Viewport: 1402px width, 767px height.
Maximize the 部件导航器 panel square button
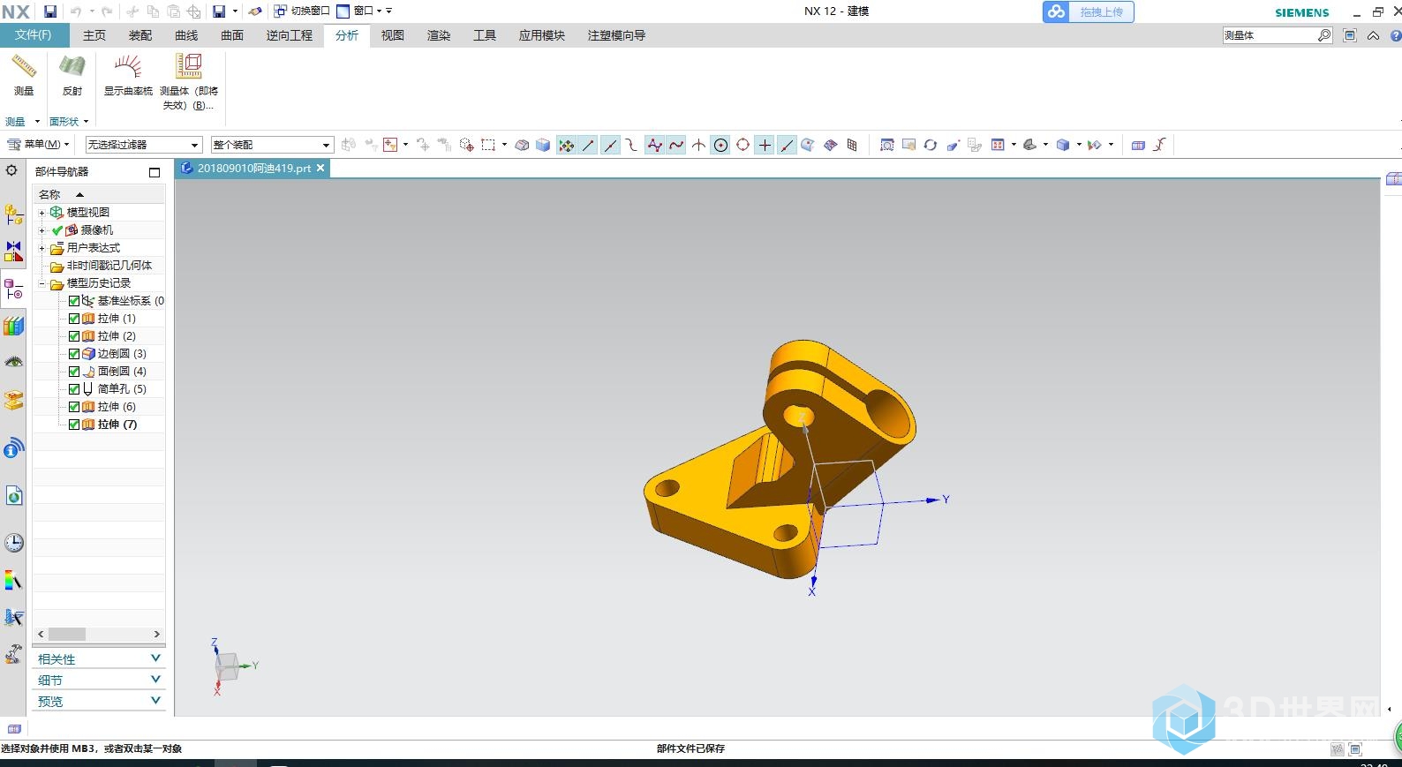click(x=155, y=172)
